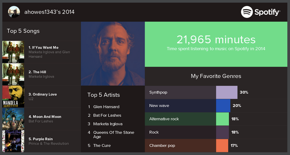Viewport: 290px width, 155px height.
Task: Click the "21,965 minutes" figure
Action: pyautogui.click(x=216, y=40)
